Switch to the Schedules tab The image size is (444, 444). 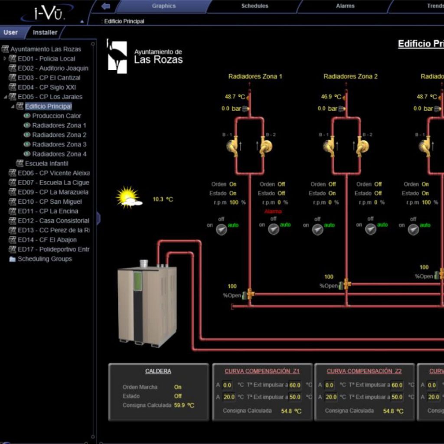(x=255, y=6)
